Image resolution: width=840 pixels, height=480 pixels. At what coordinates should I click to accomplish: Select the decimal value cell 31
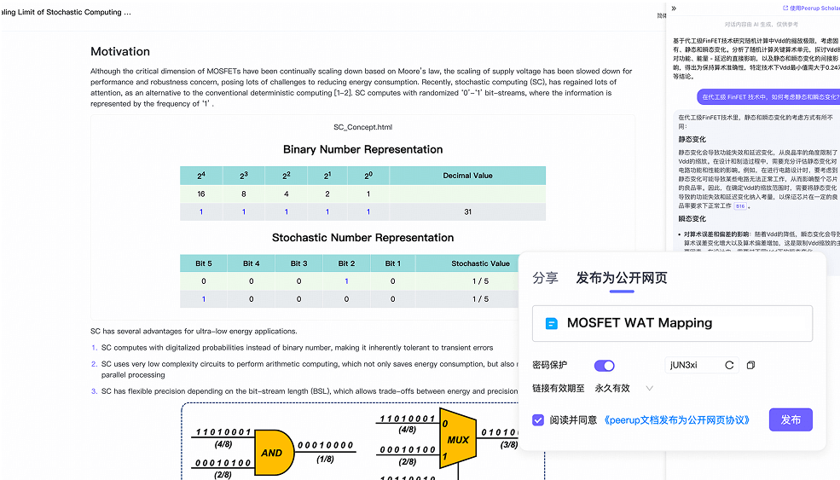tap(467, 211)
